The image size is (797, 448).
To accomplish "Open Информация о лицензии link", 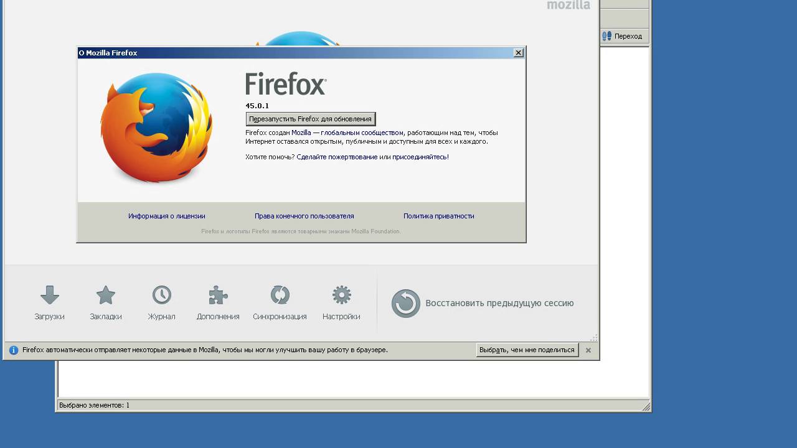I will 166,216.
